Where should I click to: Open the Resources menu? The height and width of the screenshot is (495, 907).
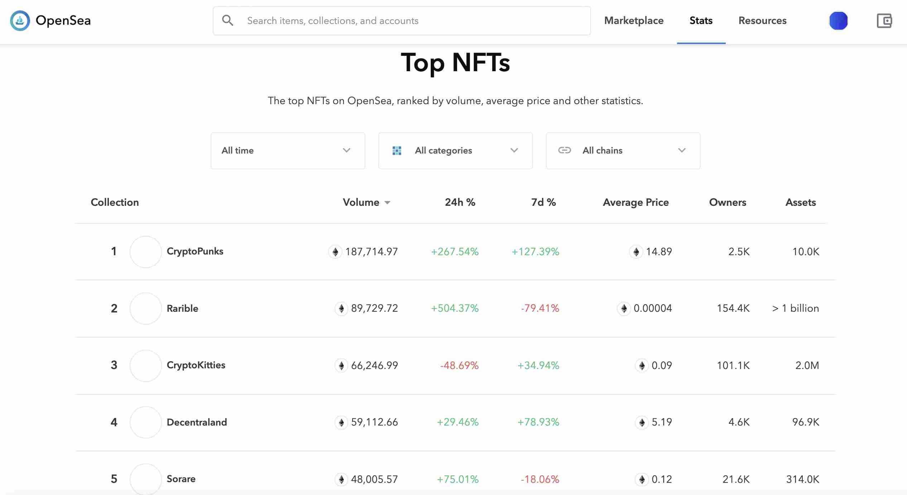(762, 20)
